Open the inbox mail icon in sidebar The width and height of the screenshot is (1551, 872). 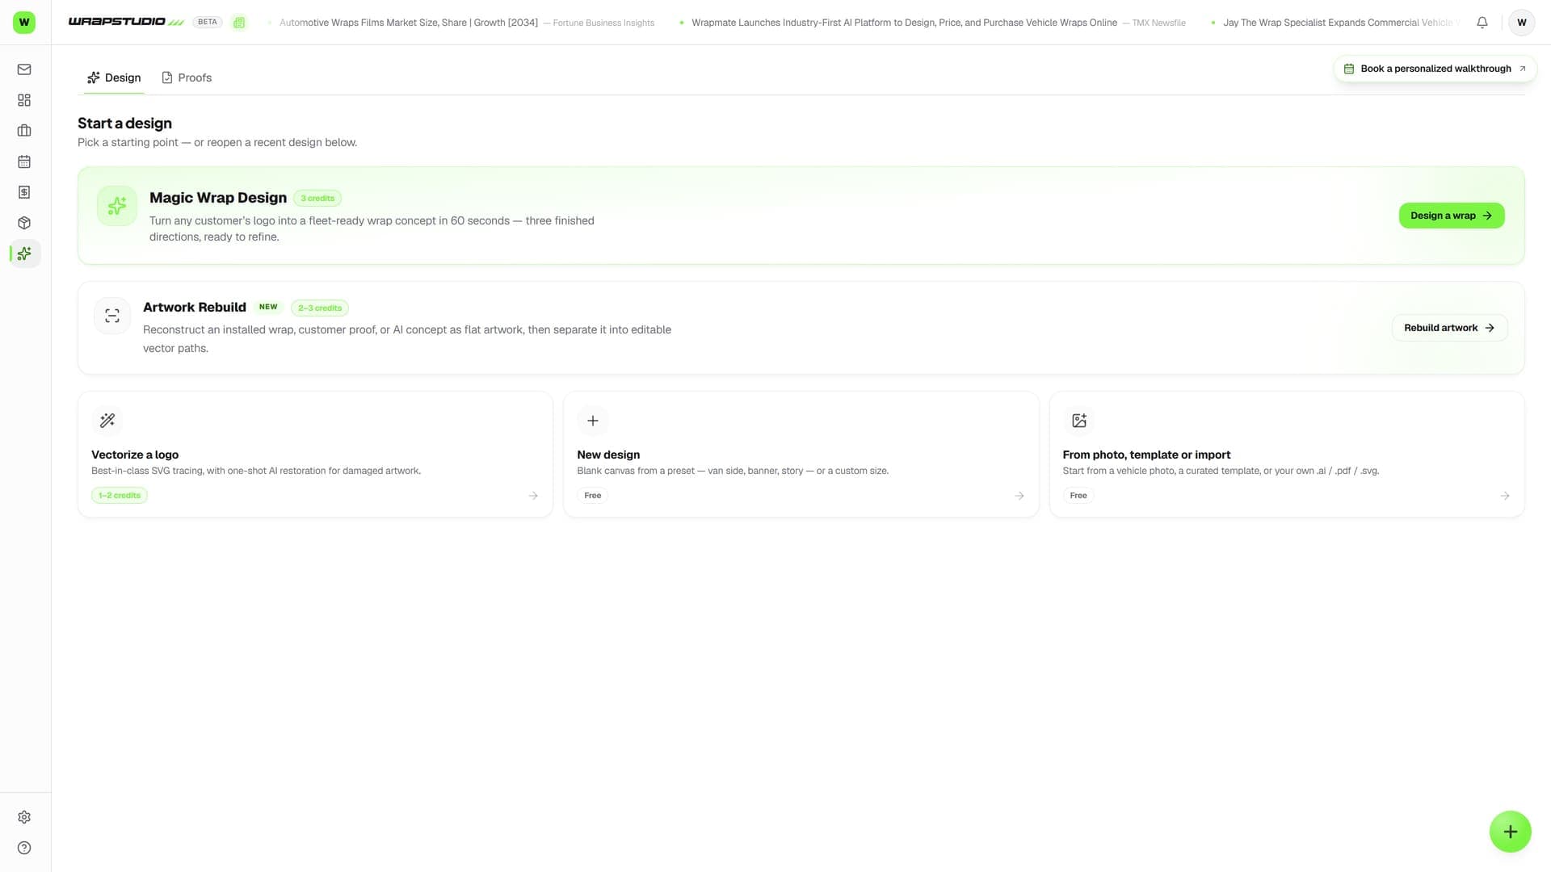tap(24, 69)
